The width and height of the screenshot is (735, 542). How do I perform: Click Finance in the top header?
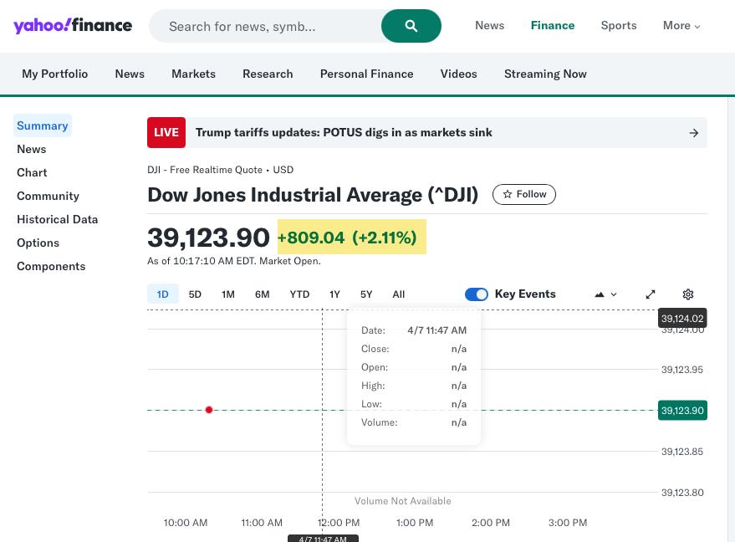pos(553,26)
